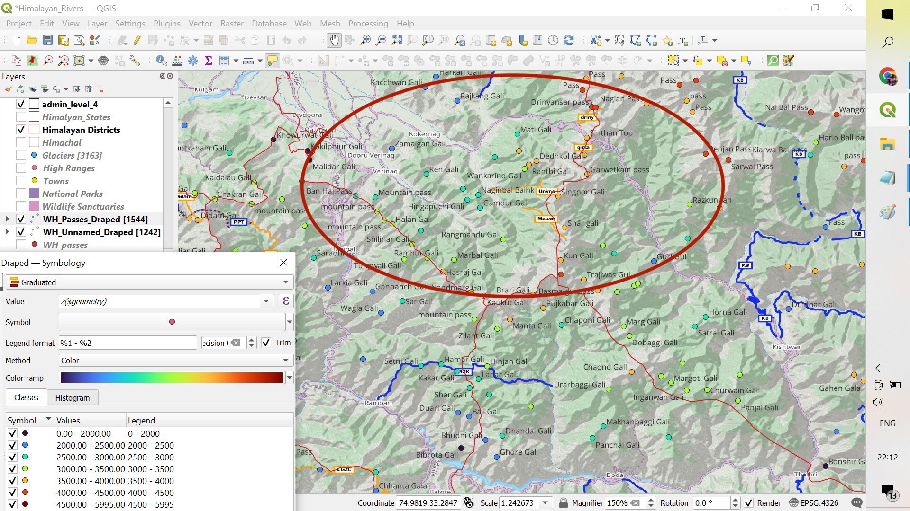Uncheck the admin_level_4 layer
The image size is (910, 511).
click(21, 104)
